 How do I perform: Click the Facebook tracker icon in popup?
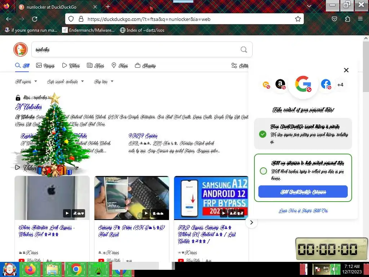click(x=326, y=84)
